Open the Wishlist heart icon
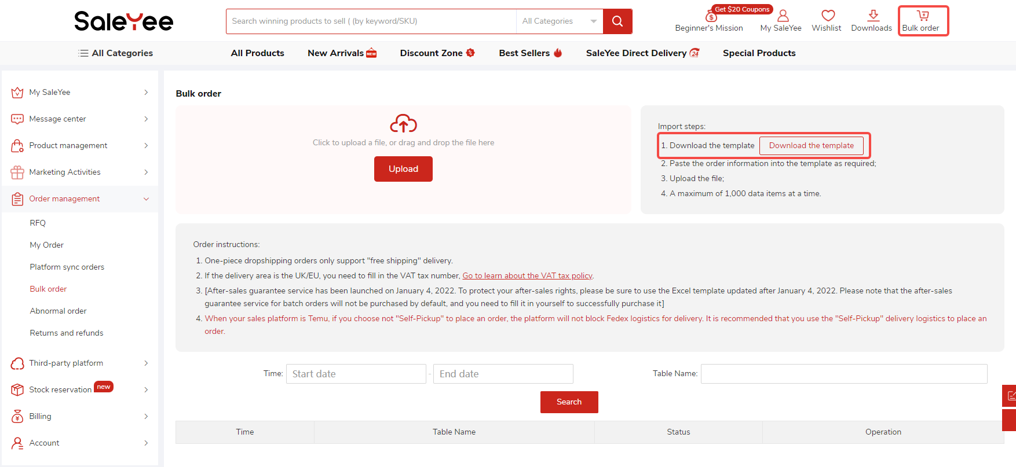This screenshot has height=467, width=1016. coord(828,16)
